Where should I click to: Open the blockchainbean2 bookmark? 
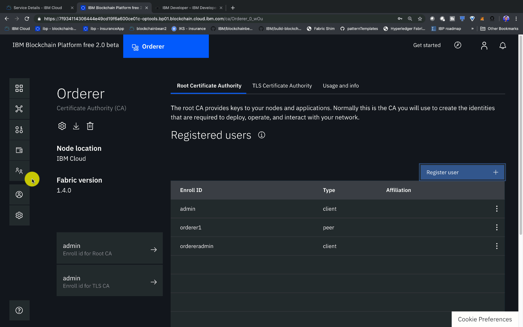(x=148, y=28)
